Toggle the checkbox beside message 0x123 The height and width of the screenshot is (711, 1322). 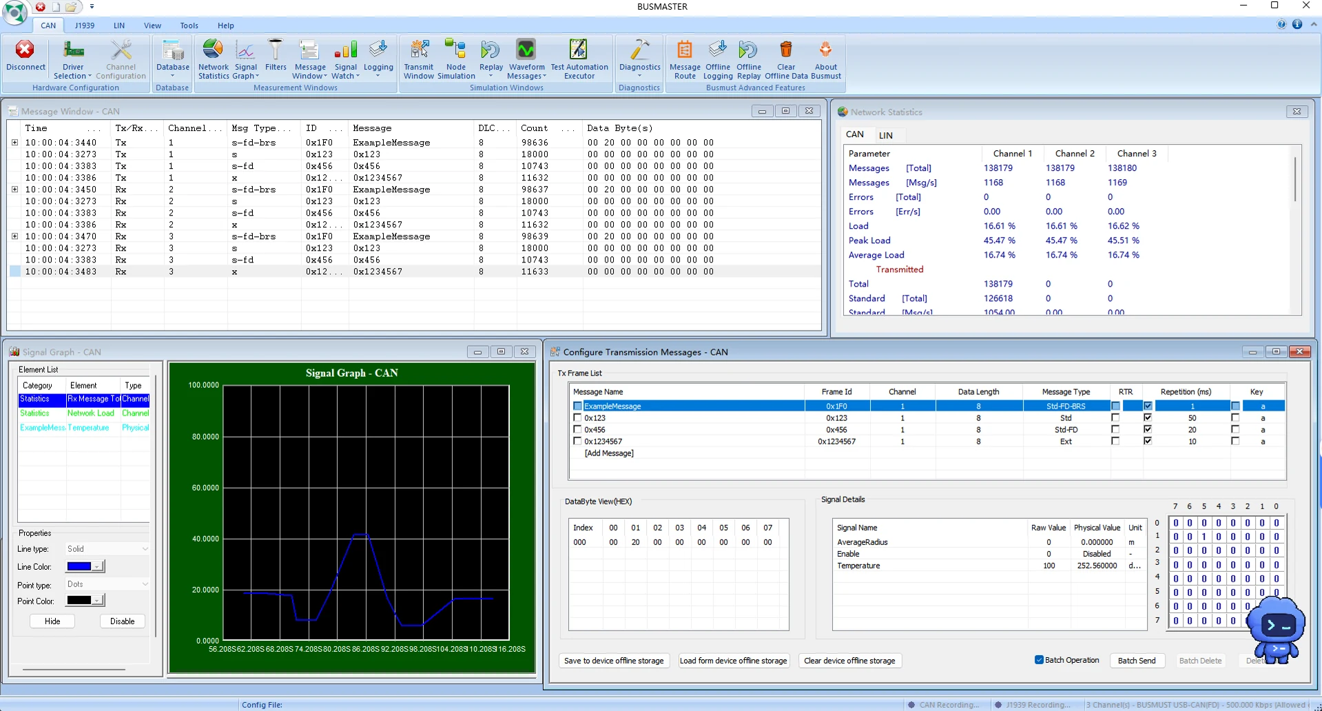click(577, 418)
